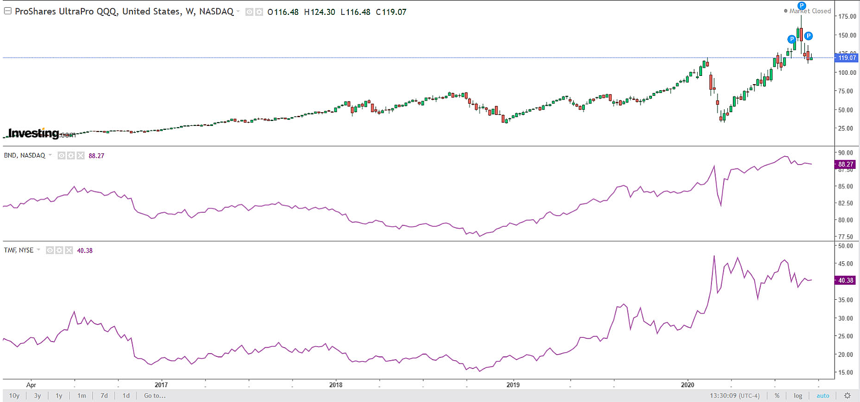Click the left blue P marker
This screenshot has height=402, width=860.
click(792, 39)
